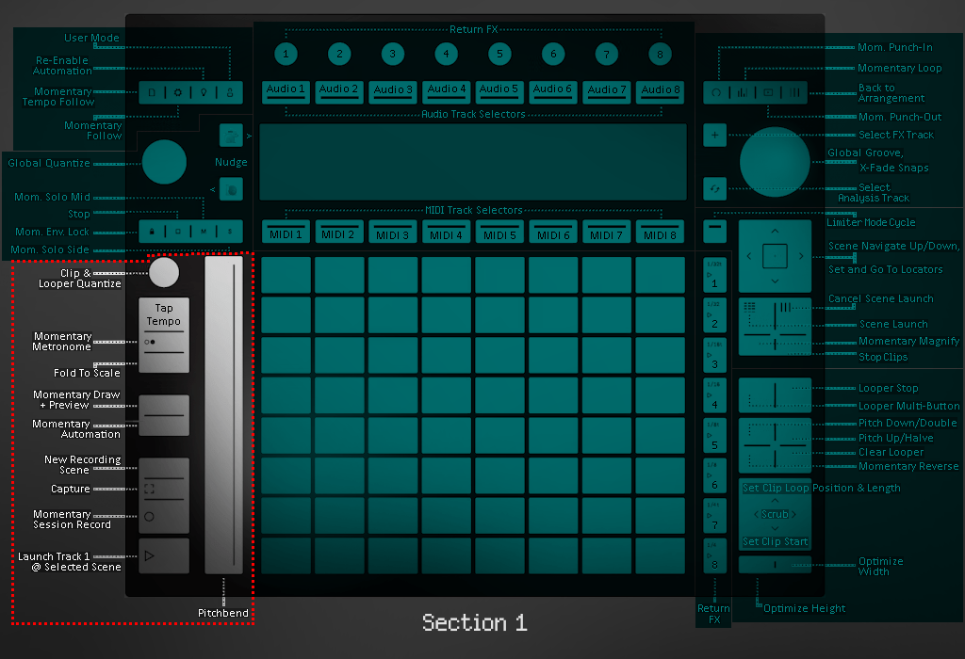Toggle the Momentary Metronome button
This screenshot has height=659, width=965.
[150, 343]
